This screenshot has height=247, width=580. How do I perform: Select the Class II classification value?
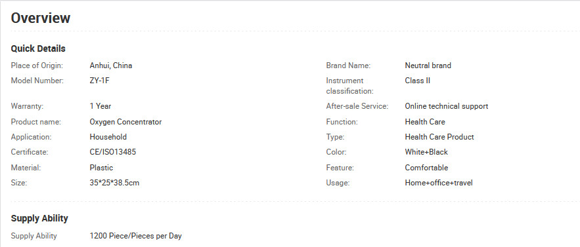coord(418,81)
